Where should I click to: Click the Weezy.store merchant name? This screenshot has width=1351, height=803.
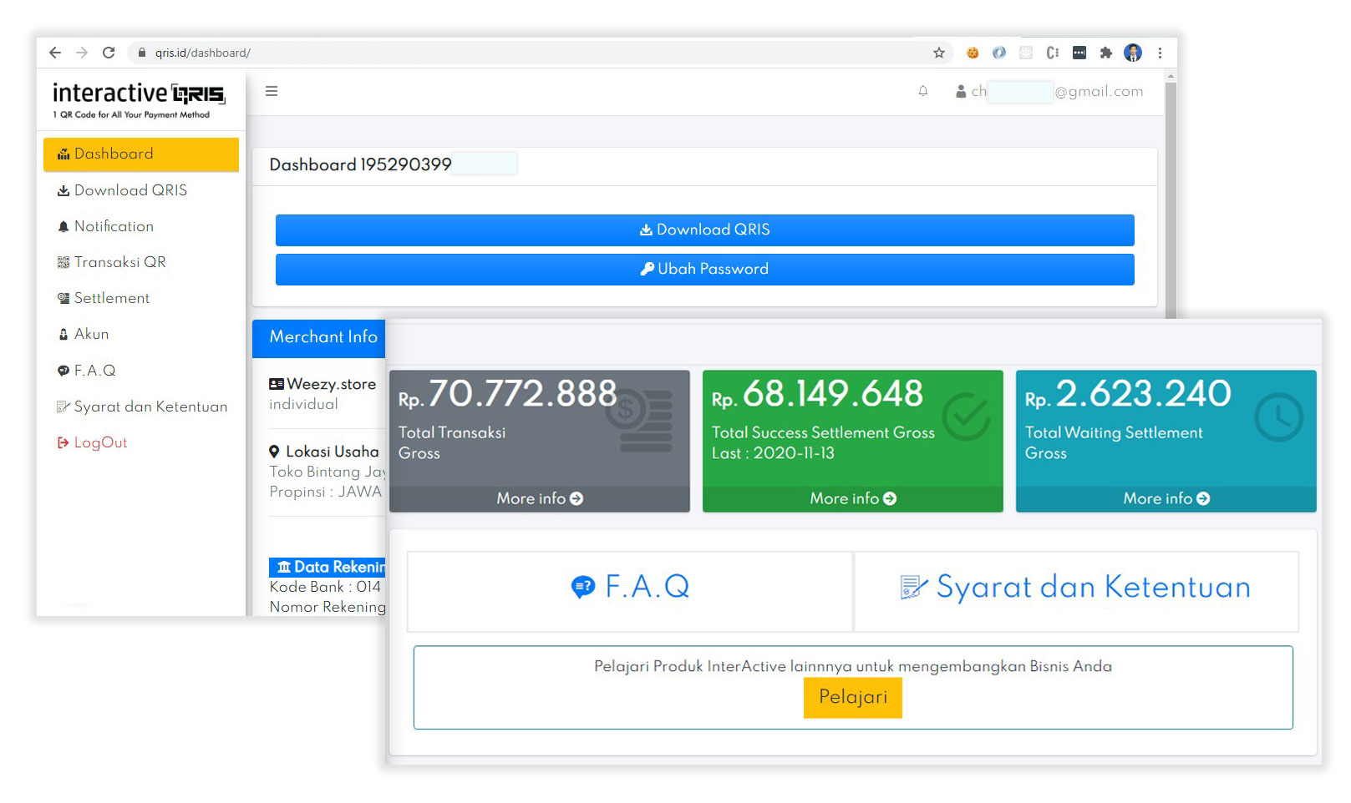pos(331,384)
